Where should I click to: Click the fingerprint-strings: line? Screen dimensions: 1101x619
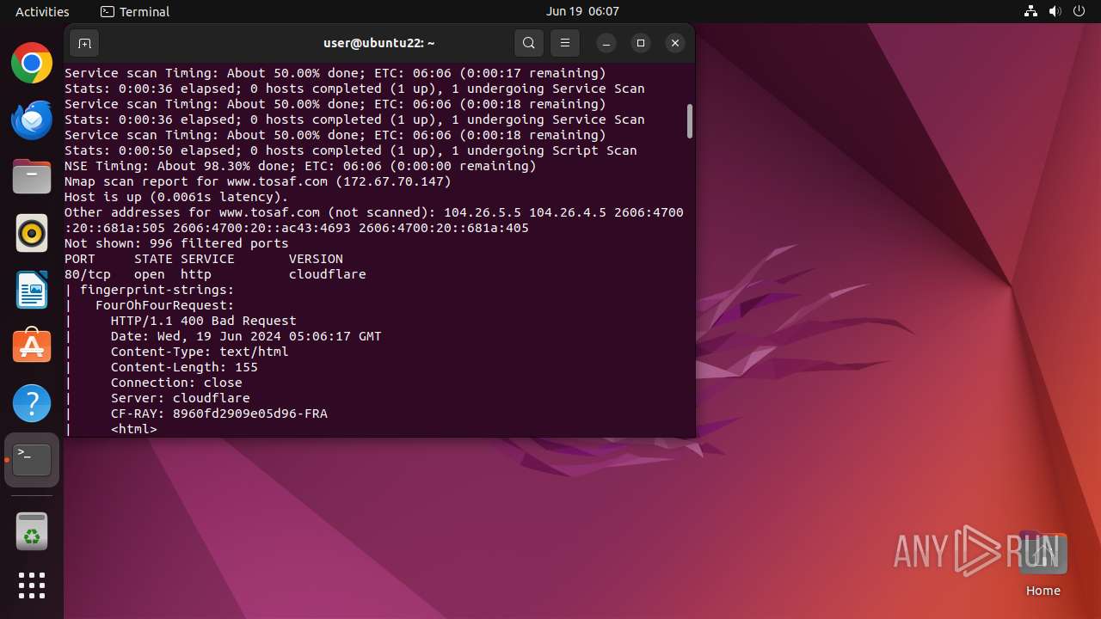(157, 290)
